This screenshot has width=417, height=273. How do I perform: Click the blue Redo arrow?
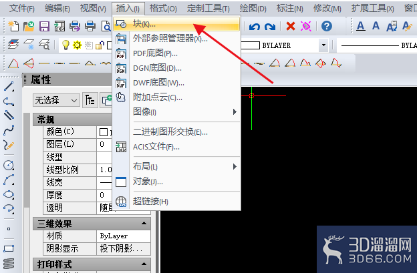(x=270, y=27)
